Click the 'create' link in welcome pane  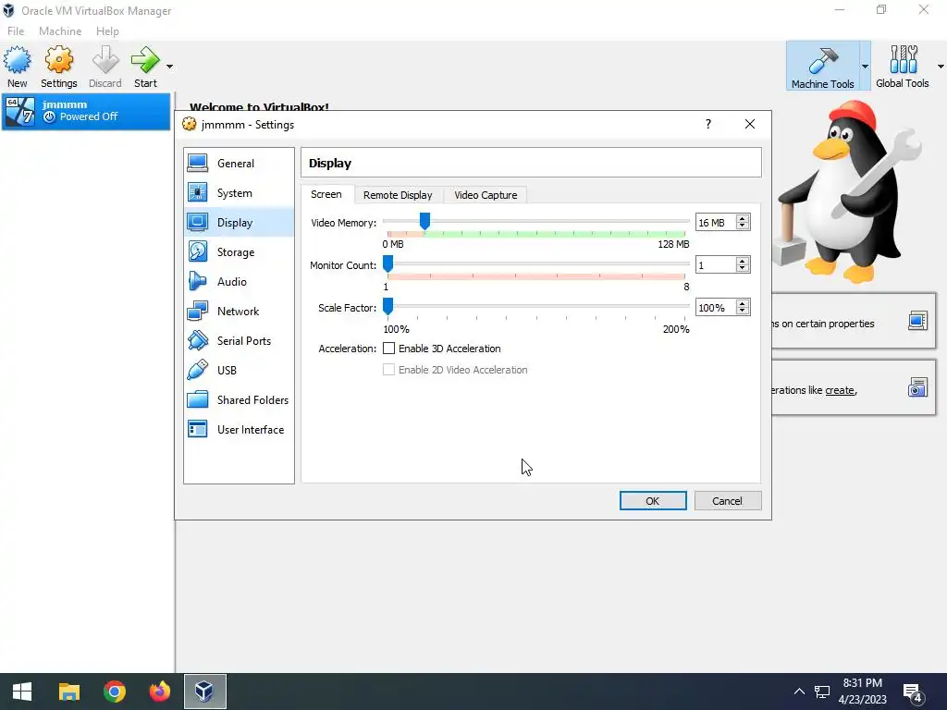(840, 390)
